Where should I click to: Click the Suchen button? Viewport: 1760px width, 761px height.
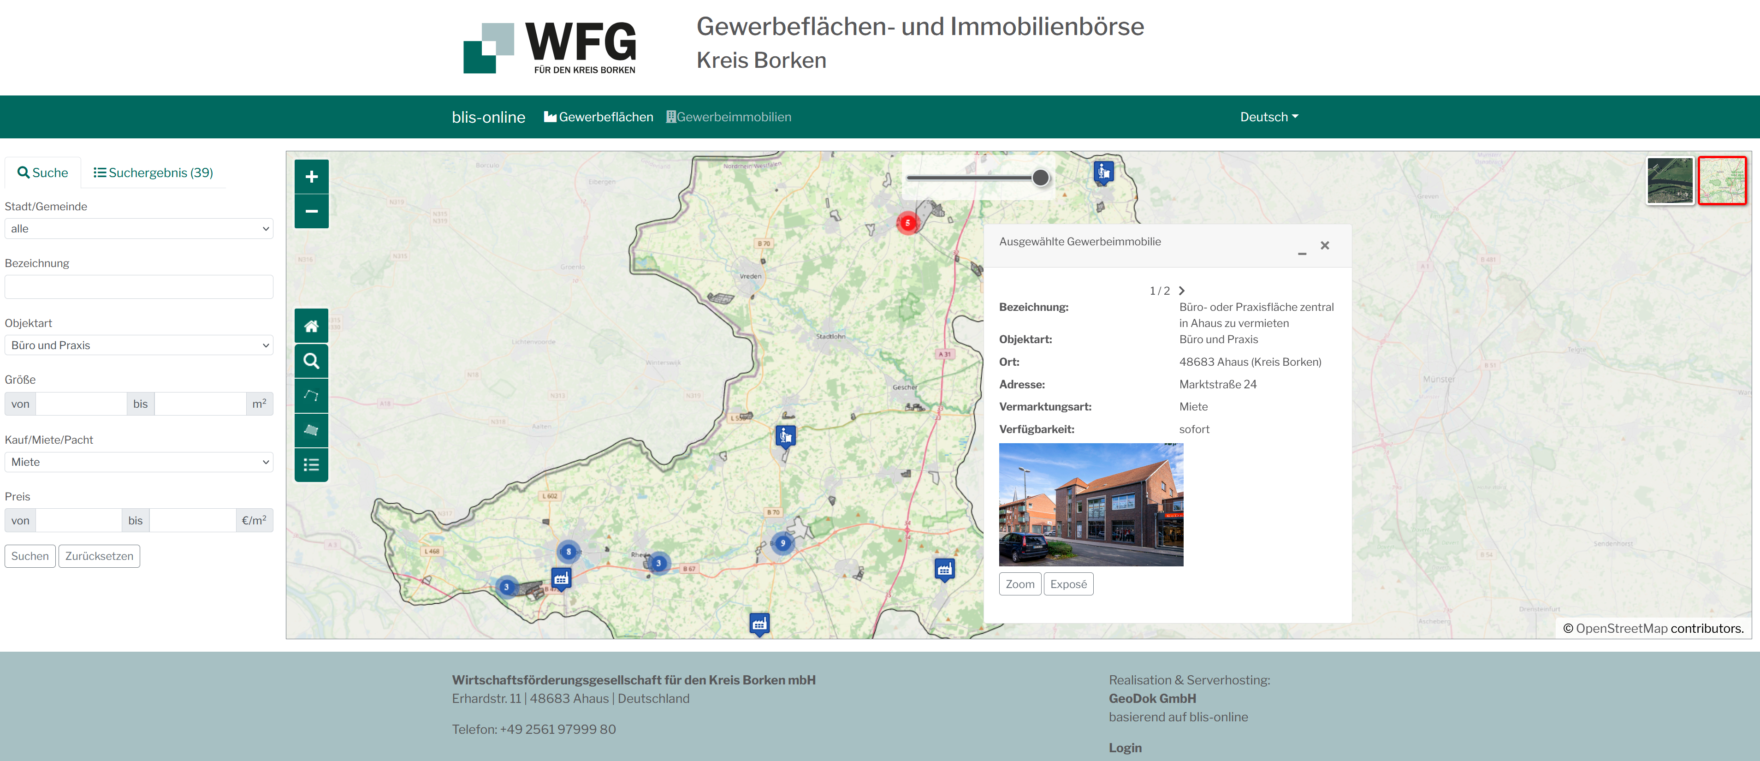tap(30, 555)
